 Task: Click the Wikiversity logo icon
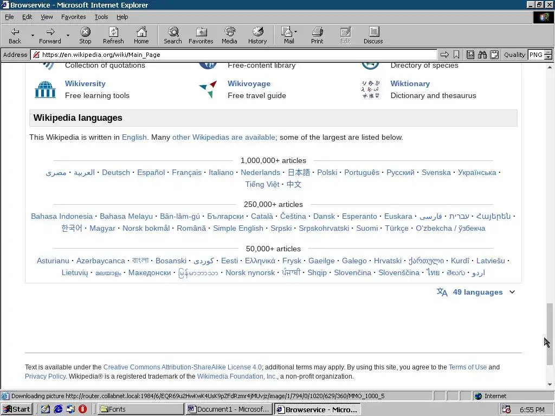point(46,89)
